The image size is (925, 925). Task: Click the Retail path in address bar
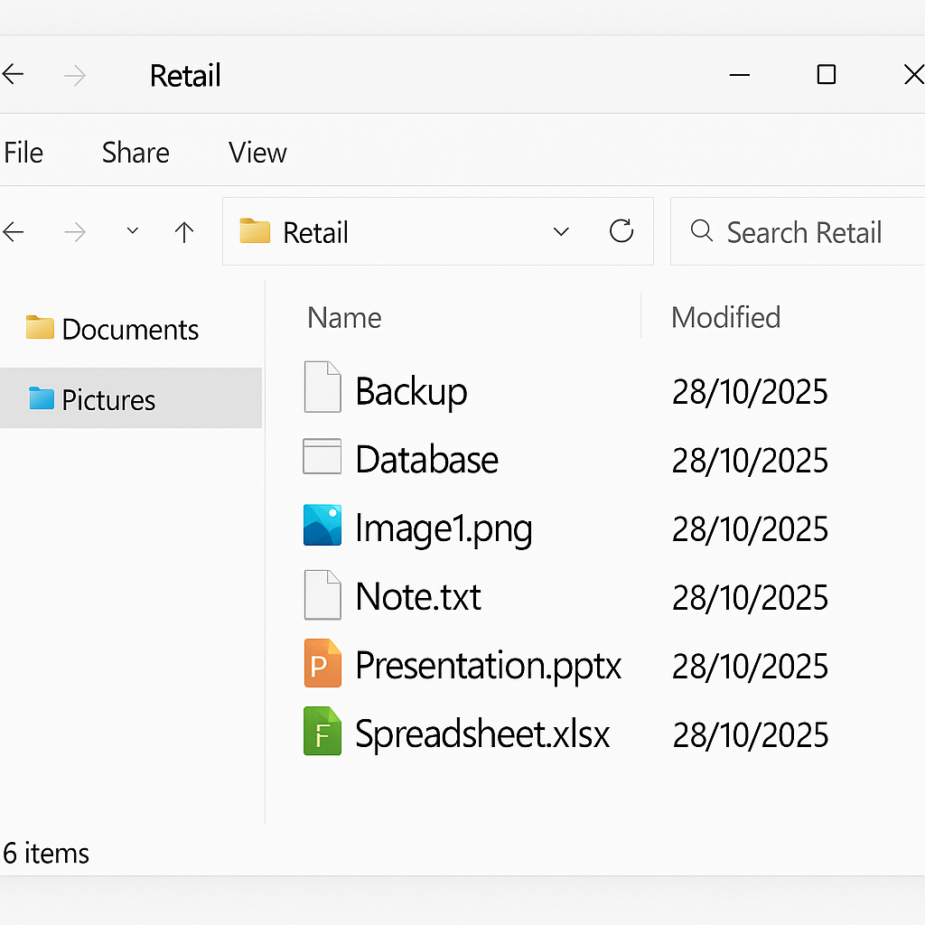pos(315,233)
